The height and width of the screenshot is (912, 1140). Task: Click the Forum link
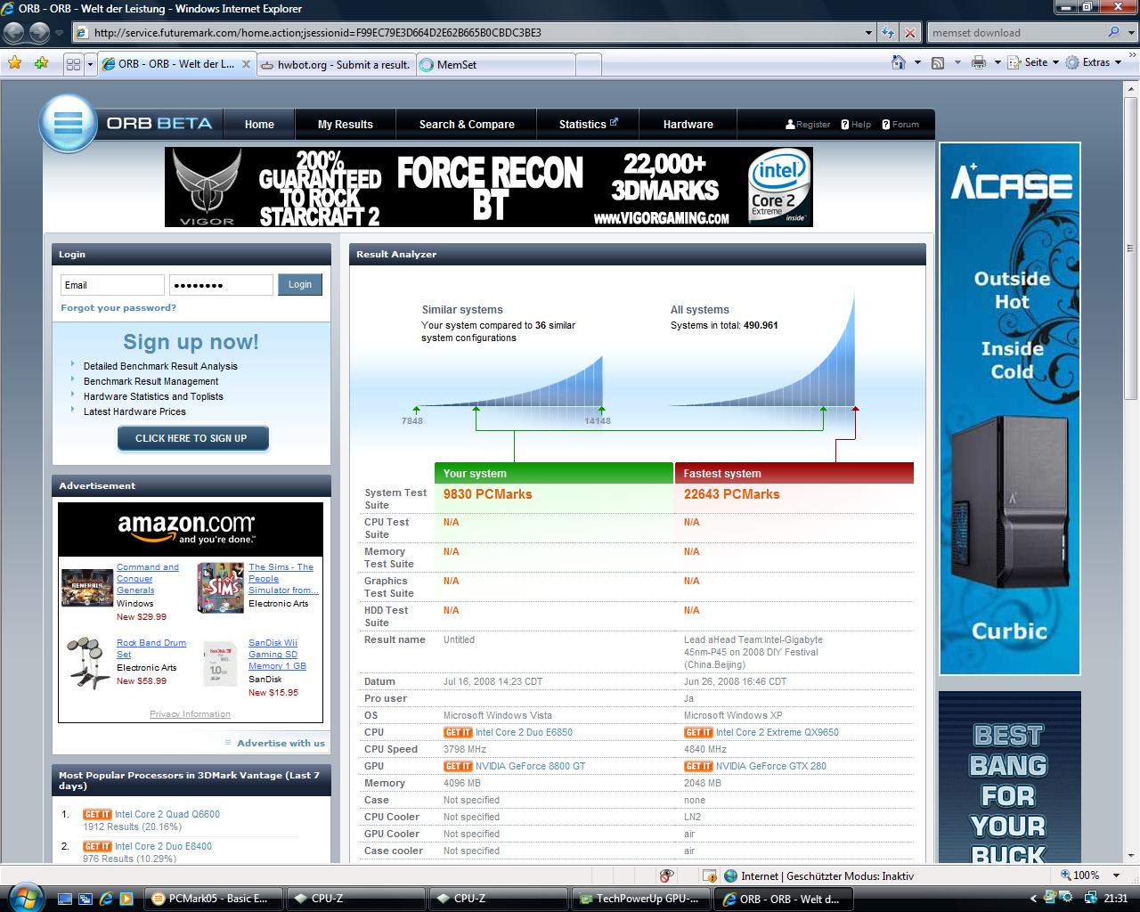pyautogui.click(x=900, y=125)
